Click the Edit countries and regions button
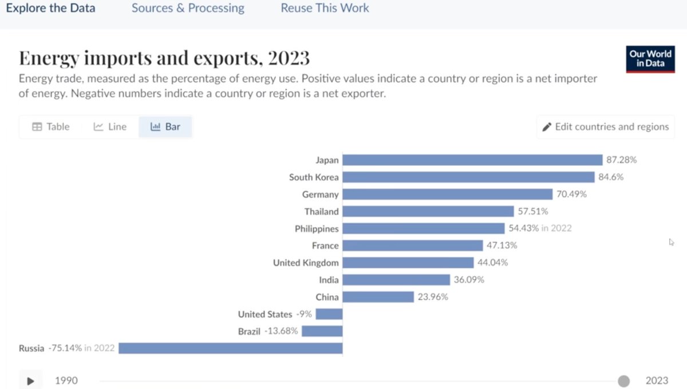687x389 pixels. [x=606, y=127]
